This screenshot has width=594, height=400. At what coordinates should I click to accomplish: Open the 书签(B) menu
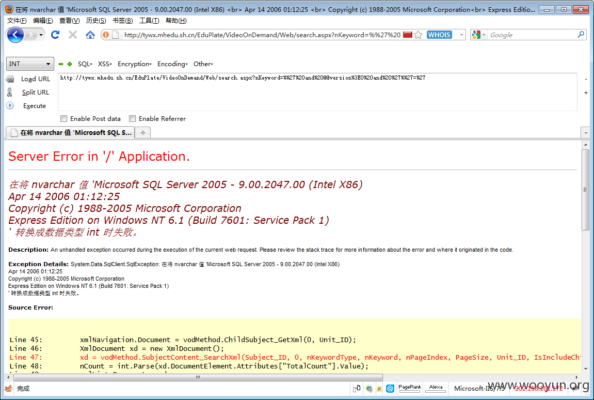tap(122, 21)
